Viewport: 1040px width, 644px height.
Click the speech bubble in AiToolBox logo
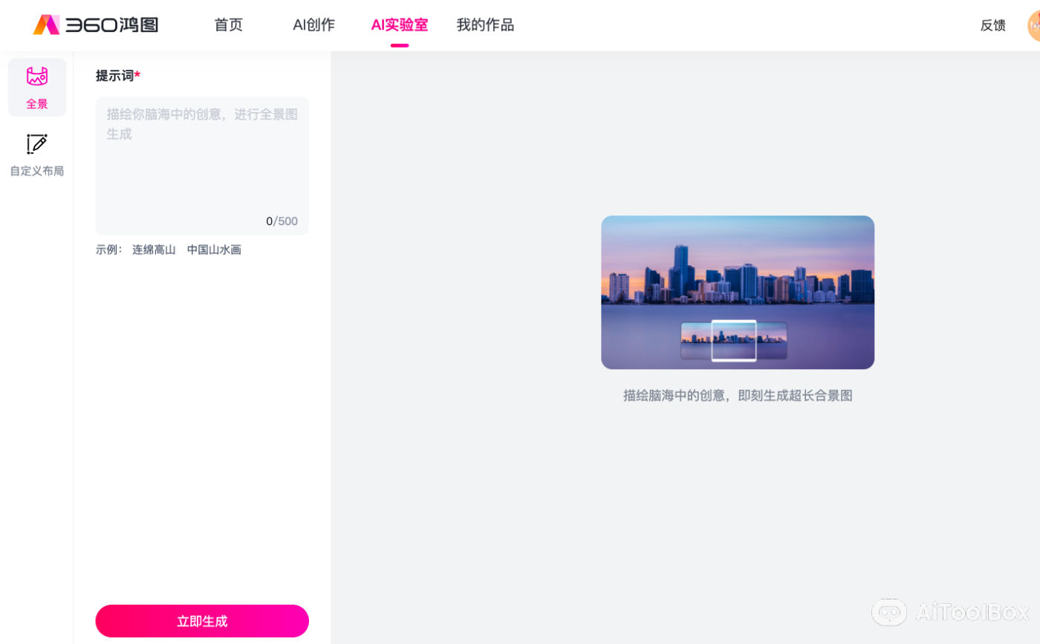click(891, 612)
